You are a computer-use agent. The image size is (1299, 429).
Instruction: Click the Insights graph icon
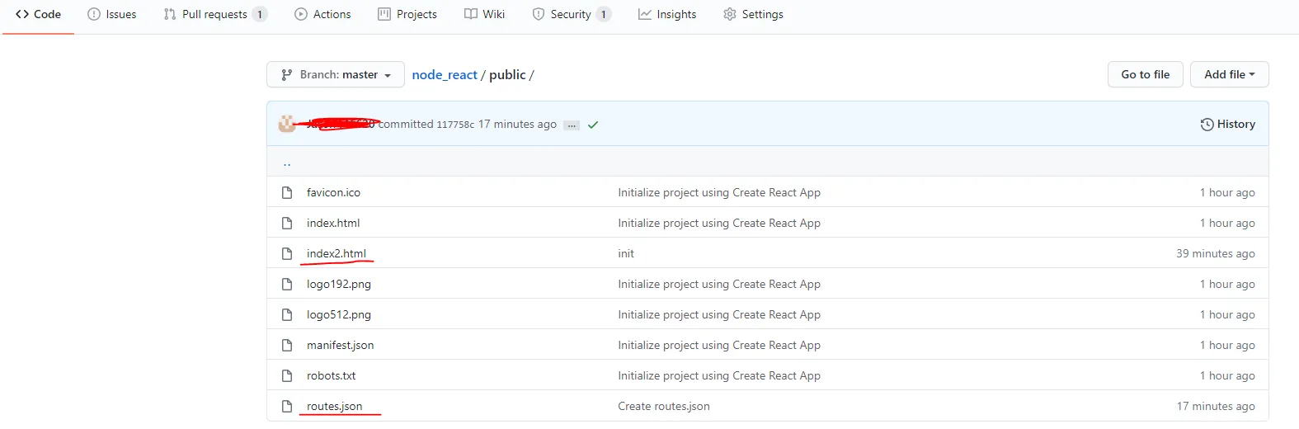[645, 14]
